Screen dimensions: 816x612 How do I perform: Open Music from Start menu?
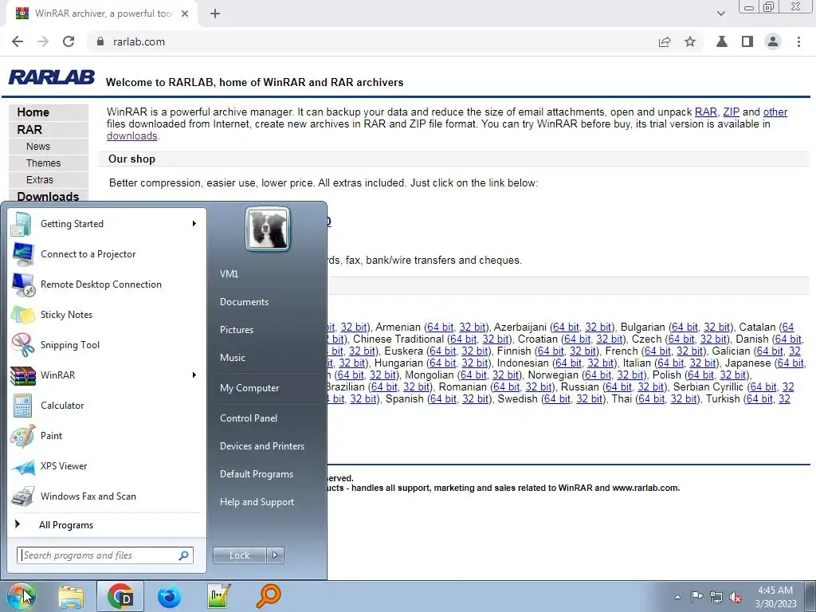(x=232, y=358)
